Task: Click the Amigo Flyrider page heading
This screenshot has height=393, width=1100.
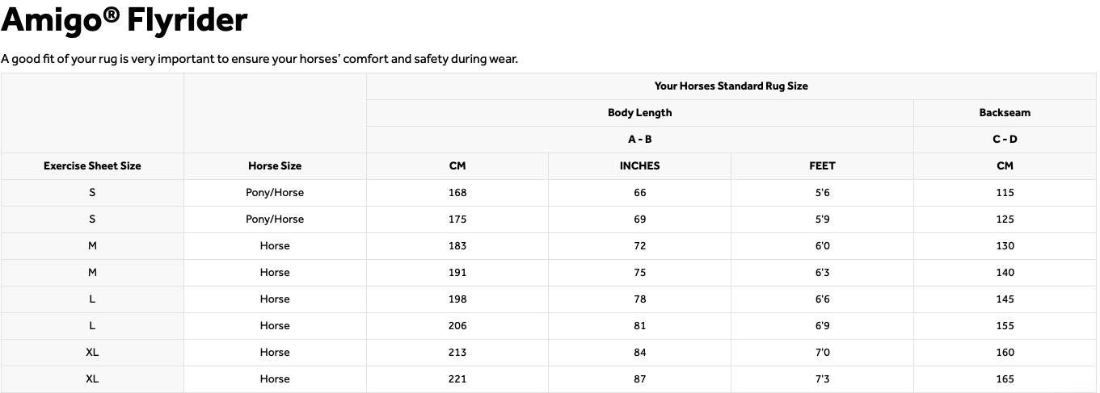Action: tap(124, 20)
